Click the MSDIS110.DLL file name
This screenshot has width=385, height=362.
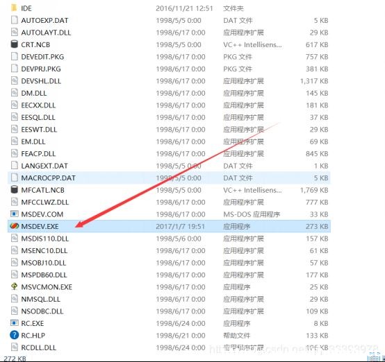(x=44, y=239)
